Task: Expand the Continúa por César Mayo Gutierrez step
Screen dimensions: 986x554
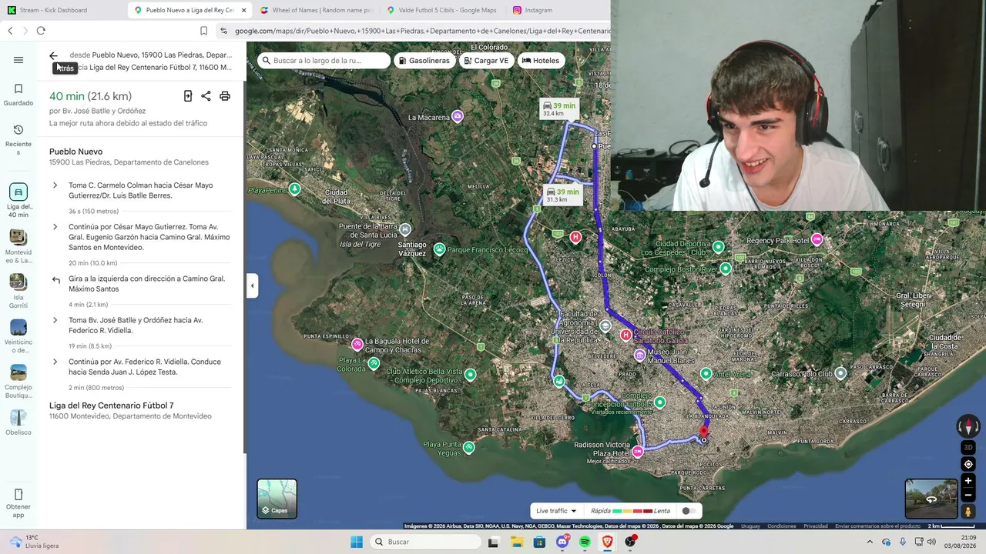Action: pyautogui.click(x=55, y=227)
